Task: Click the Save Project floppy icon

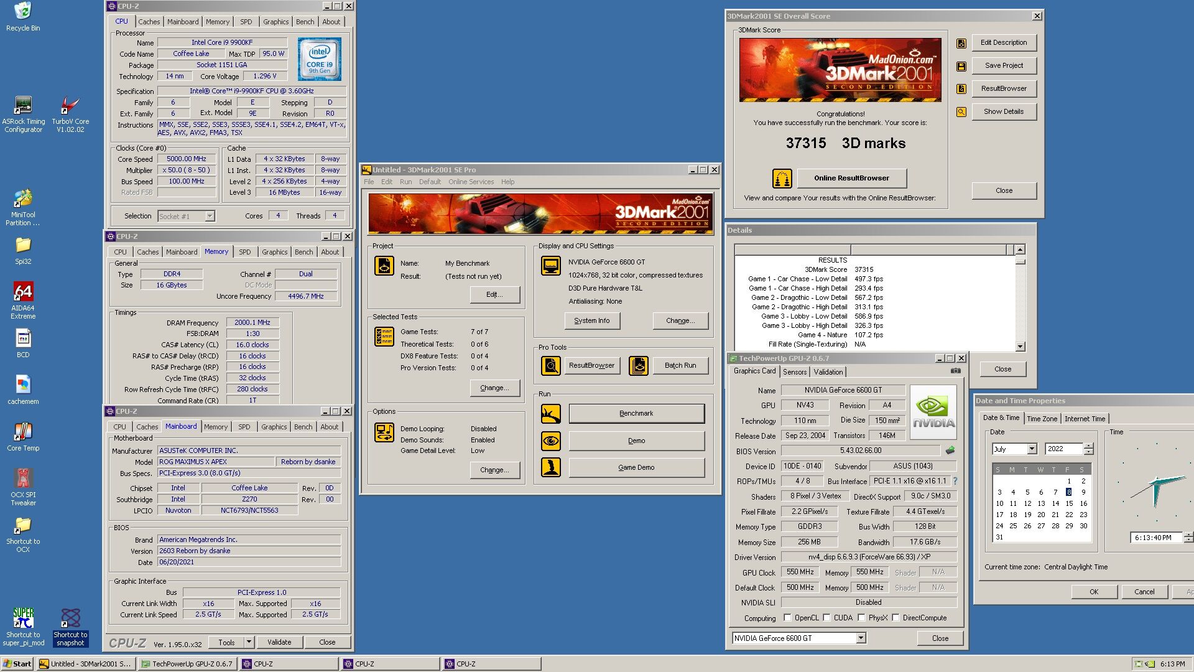Action: coord(961,66)
